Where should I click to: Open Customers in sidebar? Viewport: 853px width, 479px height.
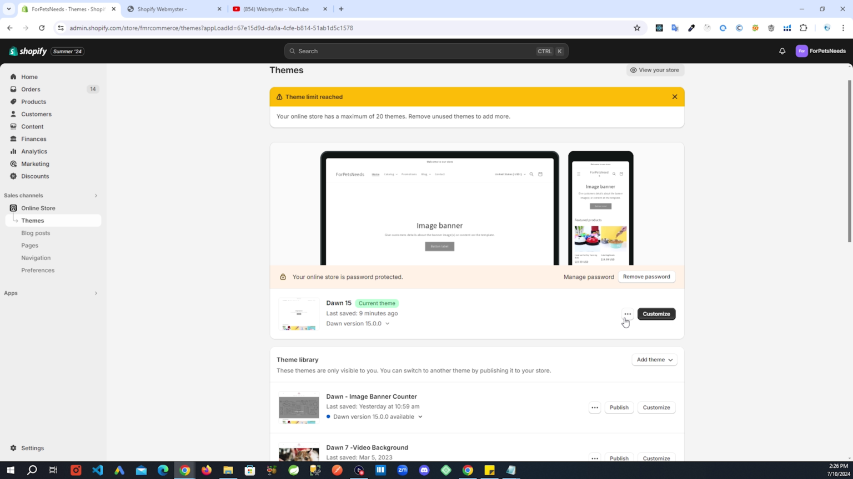point(53,114)
